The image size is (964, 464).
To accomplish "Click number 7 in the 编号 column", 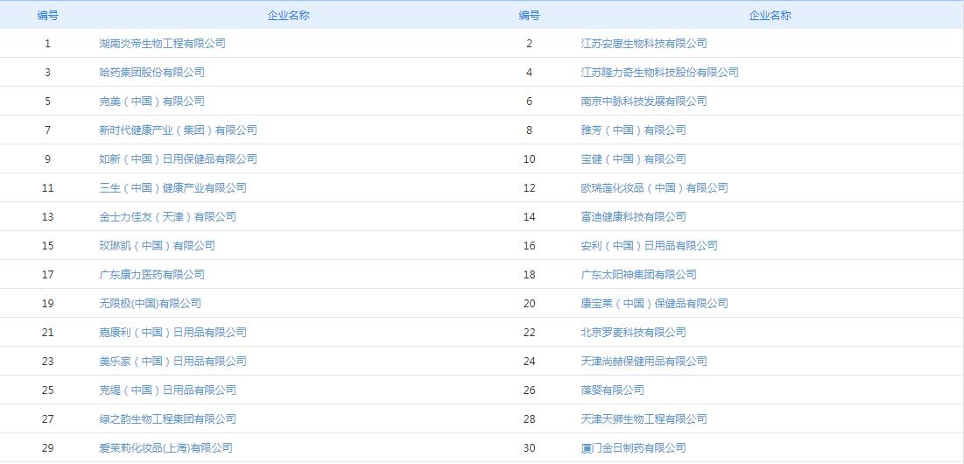I will [x=48, y=130].
